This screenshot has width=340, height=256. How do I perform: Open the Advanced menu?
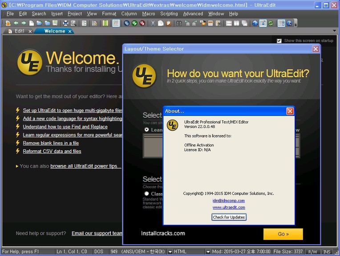(x=193, y=14)
